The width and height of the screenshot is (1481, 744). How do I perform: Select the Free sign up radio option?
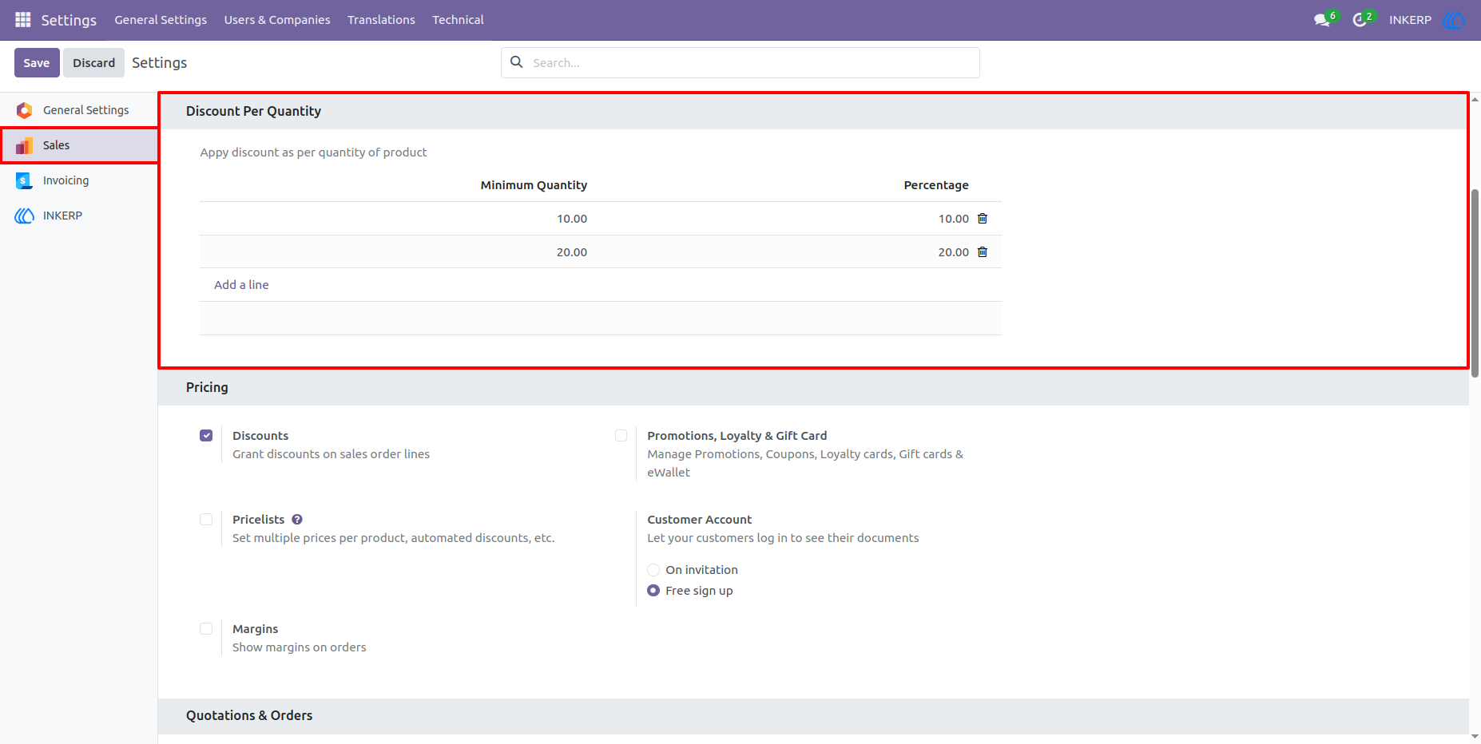pos(653,591)
